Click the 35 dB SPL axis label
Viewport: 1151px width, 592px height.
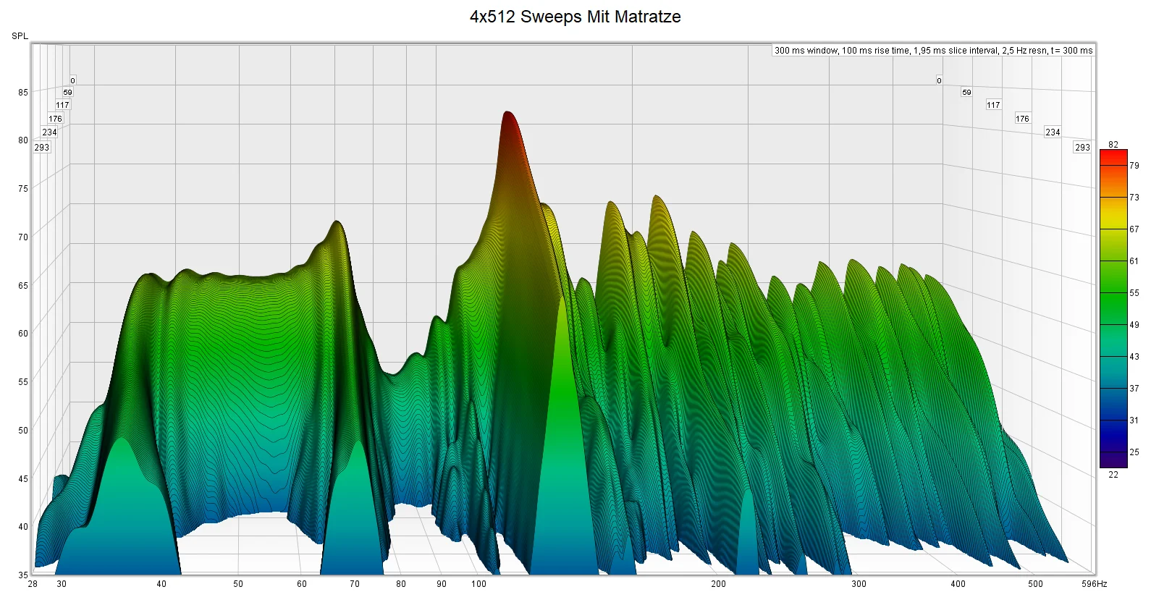(x=23, y=575)
